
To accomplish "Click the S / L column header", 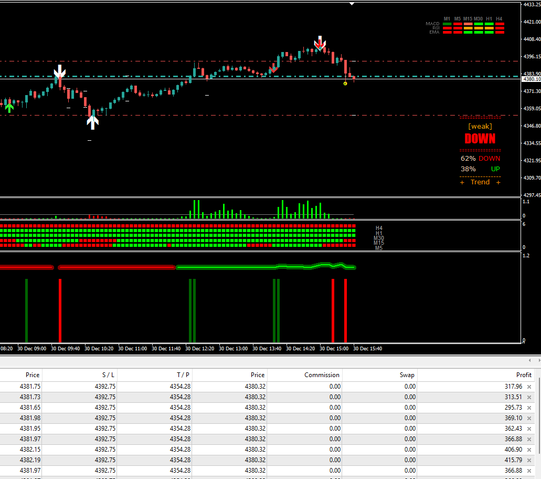I will [108, 375].
